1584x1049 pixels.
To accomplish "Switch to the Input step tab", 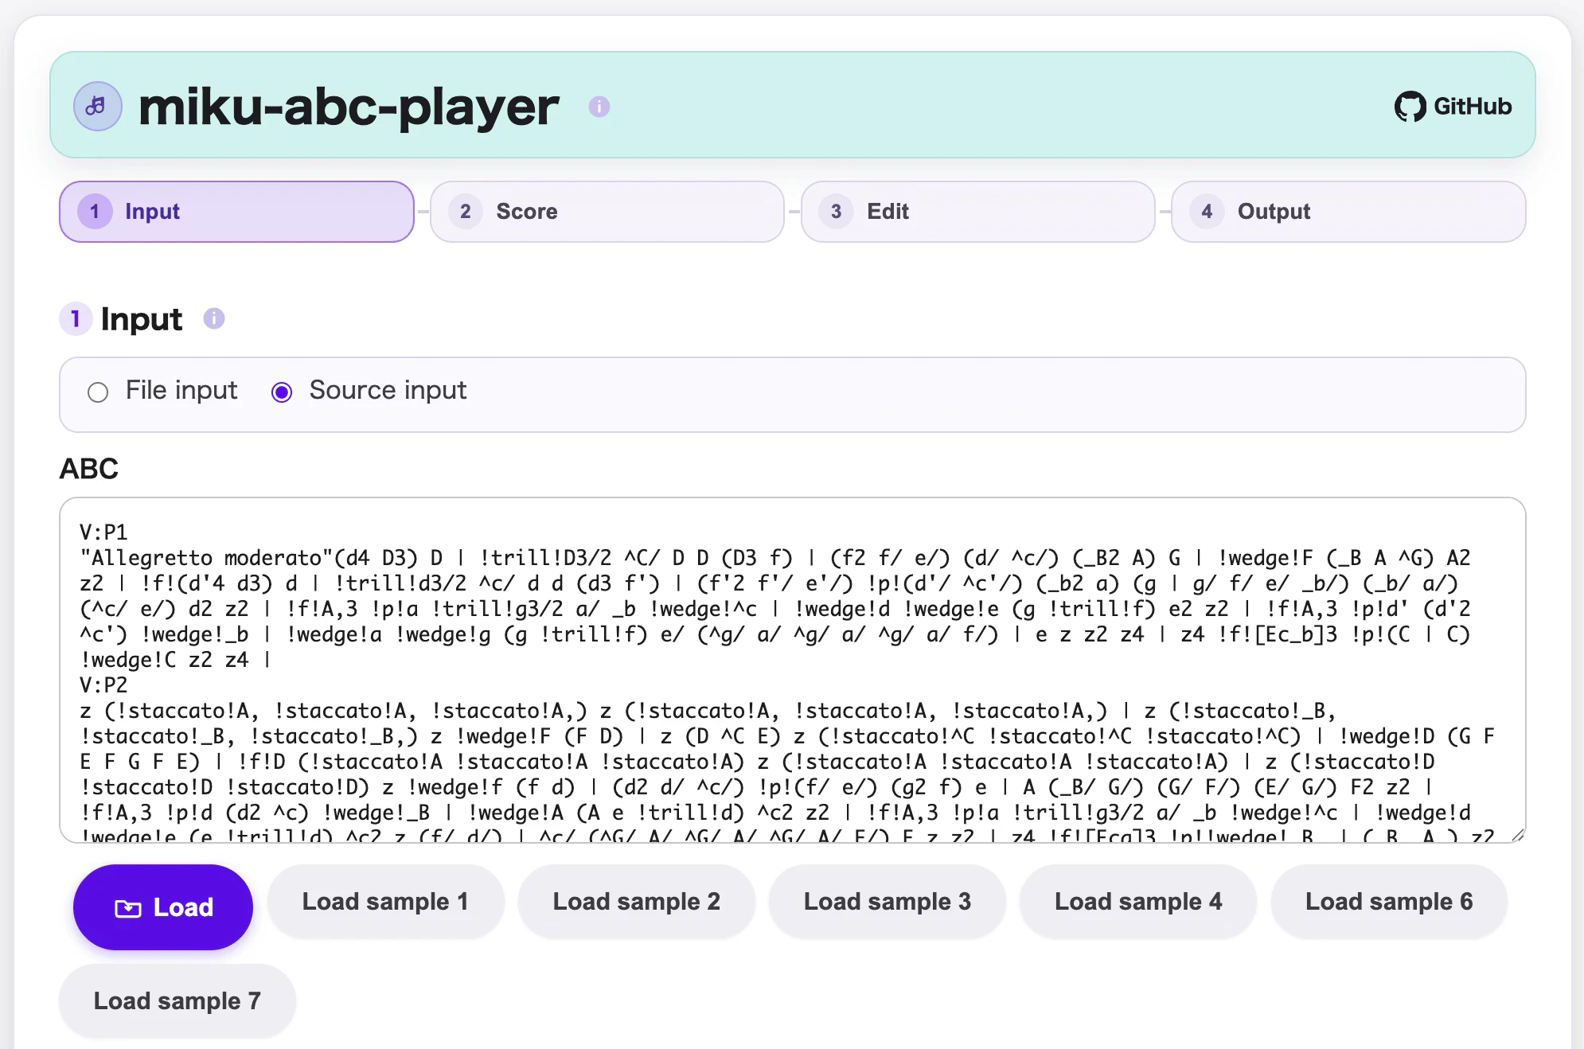I will click(236, 212).
